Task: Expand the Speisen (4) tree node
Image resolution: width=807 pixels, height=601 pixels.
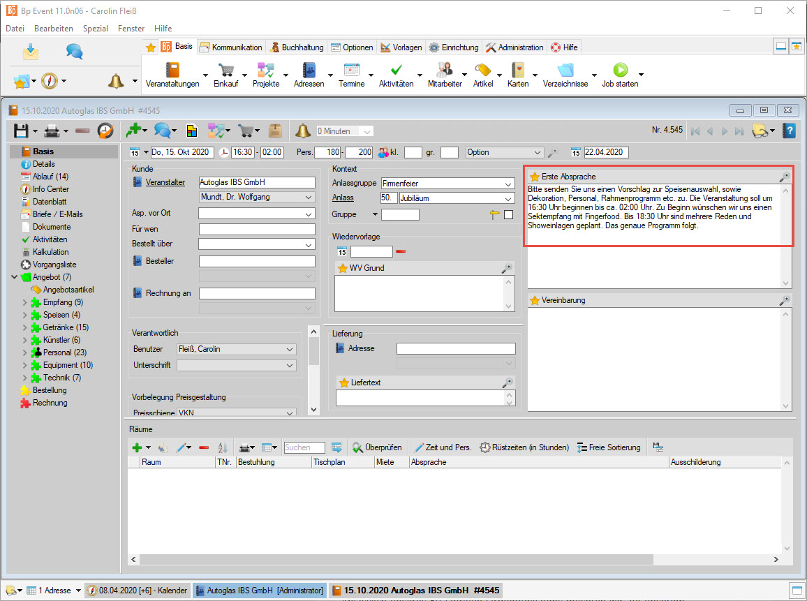Action: tap(25, 315)
